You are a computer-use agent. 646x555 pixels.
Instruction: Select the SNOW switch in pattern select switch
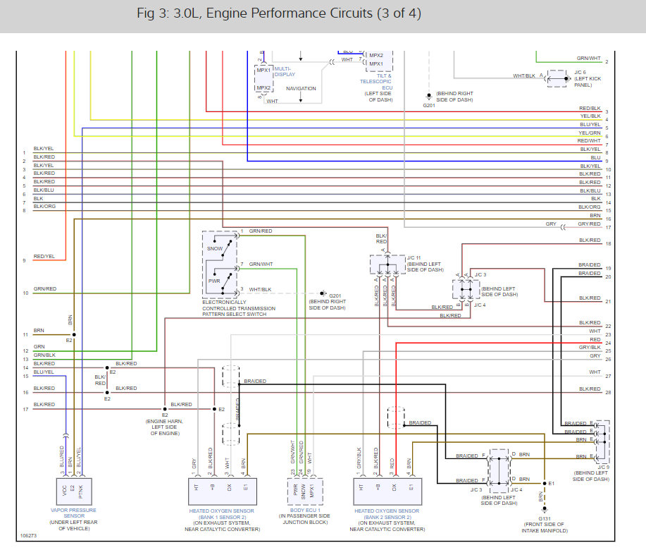point(215,249)
